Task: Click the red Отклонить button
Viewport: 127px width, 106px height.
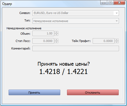Action: (93, 93)
